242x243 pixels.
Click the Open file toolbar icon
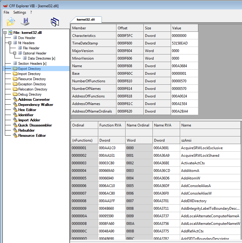11,21
